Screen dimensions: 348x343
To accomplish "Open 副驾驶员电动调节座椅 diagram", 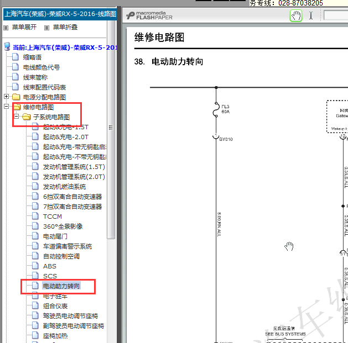I will [x=74, y=326].
